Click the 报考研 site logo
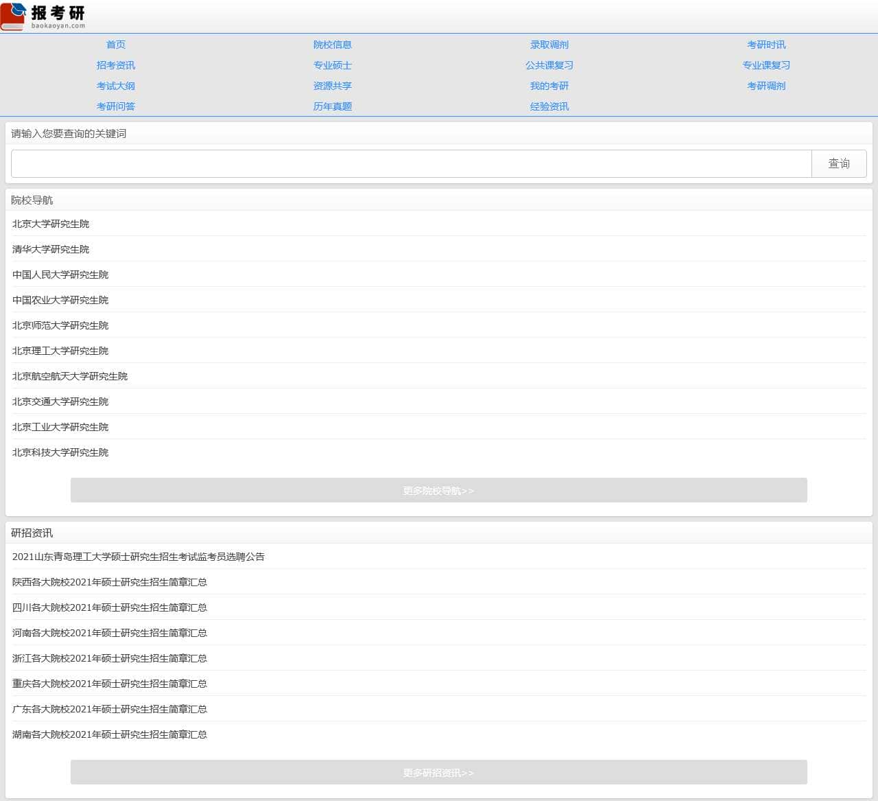Viewport: 878px width, 801px height. [43, 16]
